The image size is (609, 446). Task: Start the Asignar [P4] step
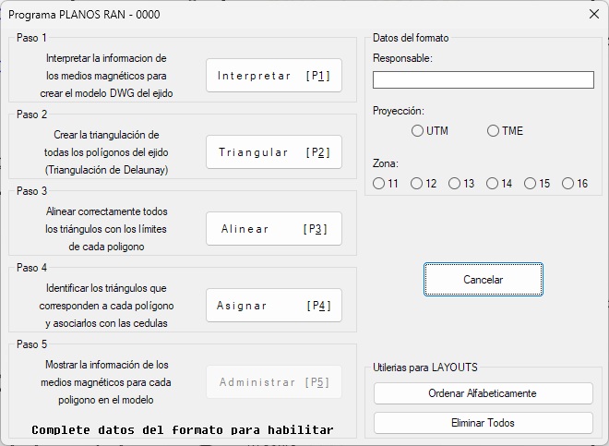[273, 306]
